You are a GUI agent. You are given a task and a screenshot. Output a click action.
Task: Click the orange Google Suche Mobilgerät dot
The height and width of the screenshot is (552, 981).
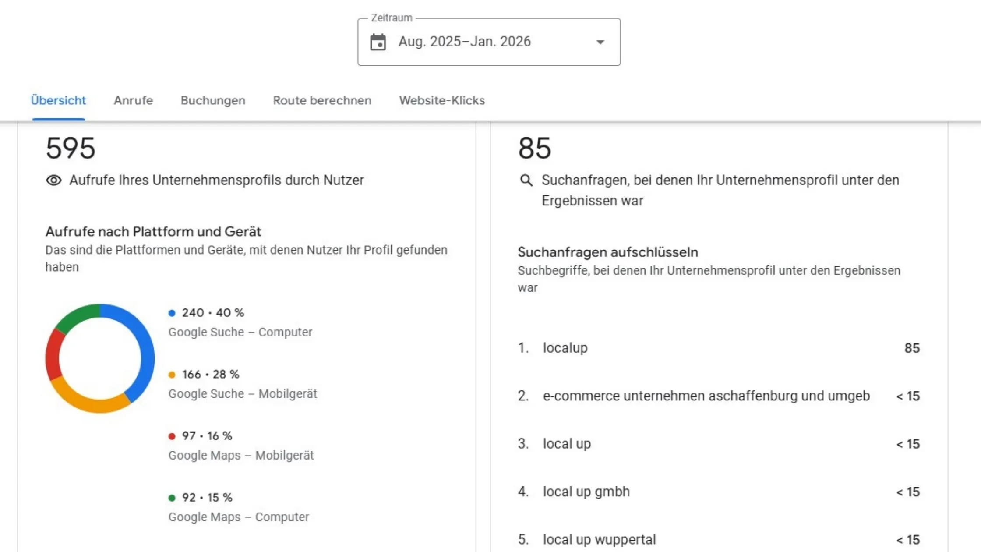point(172,375)
